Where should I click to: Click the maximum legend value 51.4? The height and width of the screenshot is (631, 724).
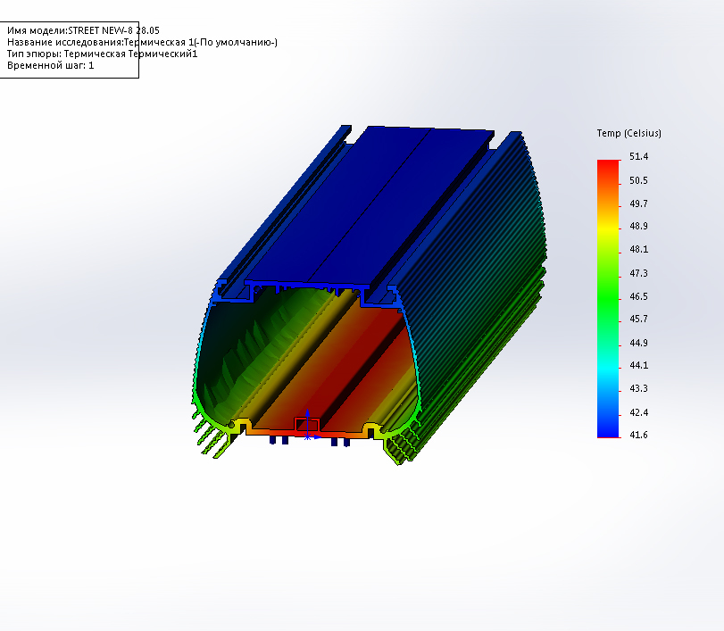638,156
